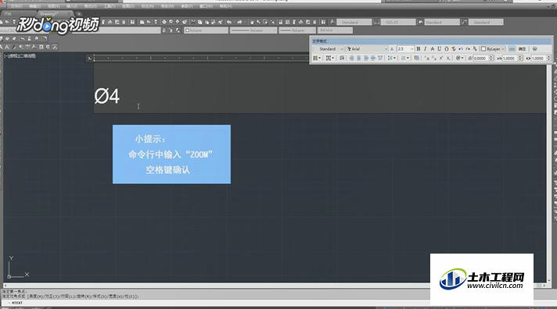Viewport: 557px width, 309px height.
Task: Open the text height 2.5 dropdown
Action: pyautogui.click(x=405, y=49)
